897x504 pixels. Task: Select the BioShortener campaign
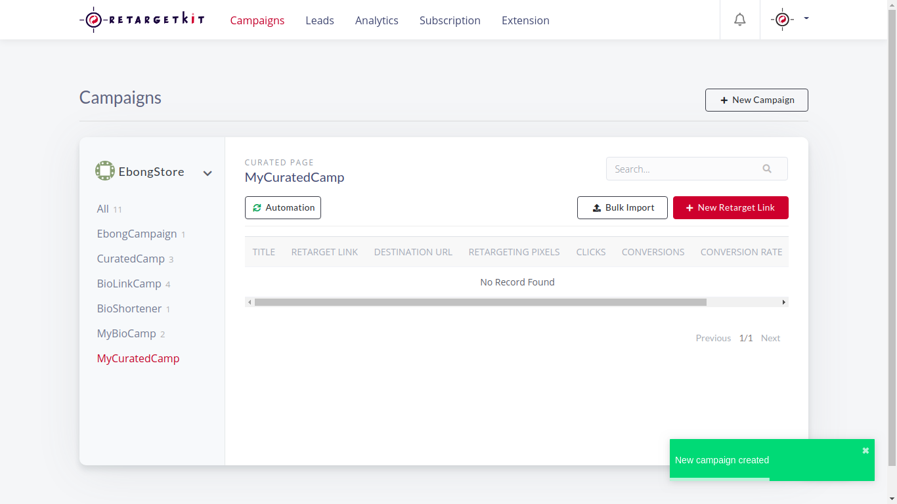click(129, 308)
